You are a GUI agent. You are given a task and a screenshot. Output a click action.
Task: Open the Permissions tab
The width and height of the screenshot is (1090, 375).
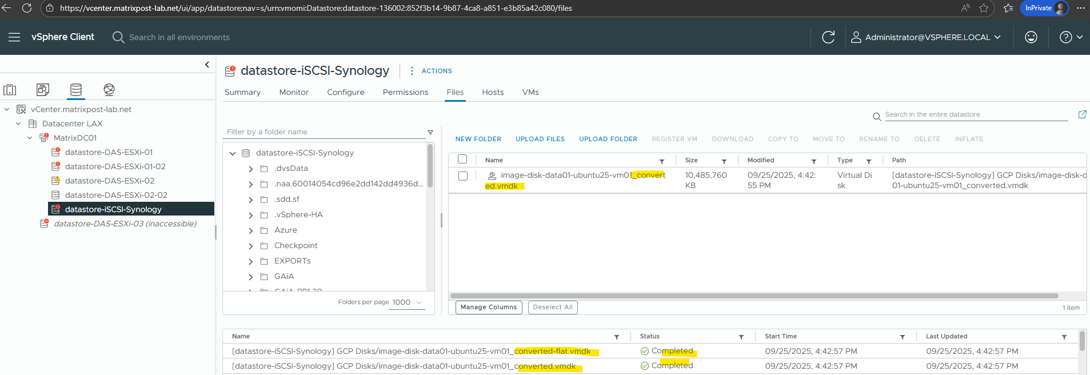(405, 92)
